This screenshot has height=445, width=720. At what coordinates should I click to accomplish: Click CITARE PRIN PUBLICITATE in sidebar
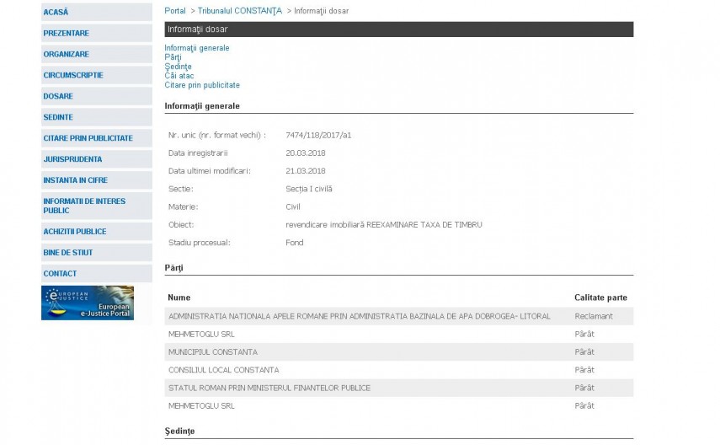(88, 138)
